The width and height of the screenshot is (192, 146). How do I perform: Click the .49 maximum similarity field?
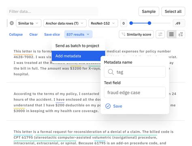[x=179, y=23]
